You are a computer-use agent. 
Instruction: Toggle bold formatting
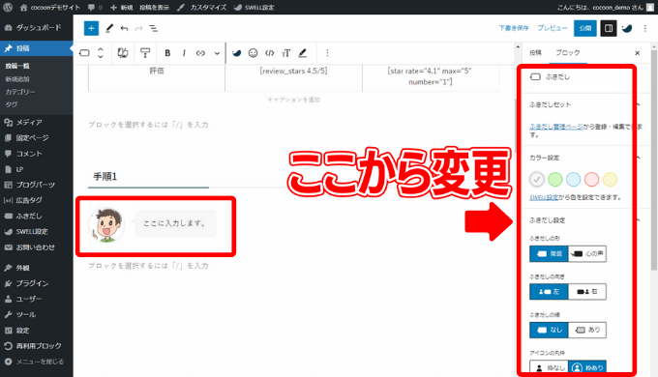(167, 53)
